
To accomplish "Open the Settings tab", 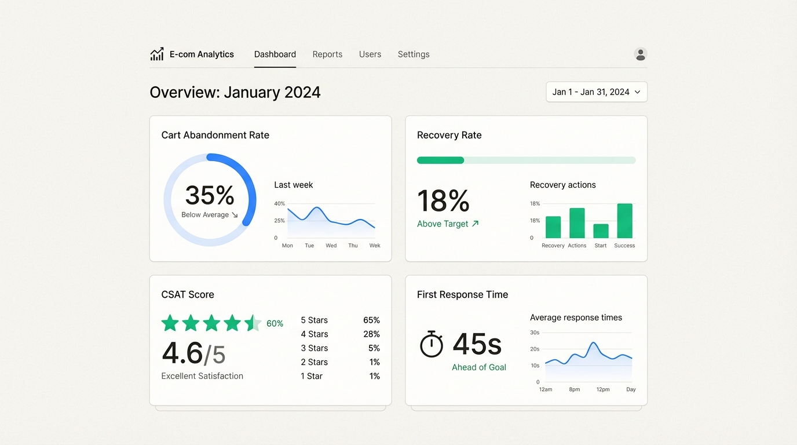I will [x=414, y=54].
